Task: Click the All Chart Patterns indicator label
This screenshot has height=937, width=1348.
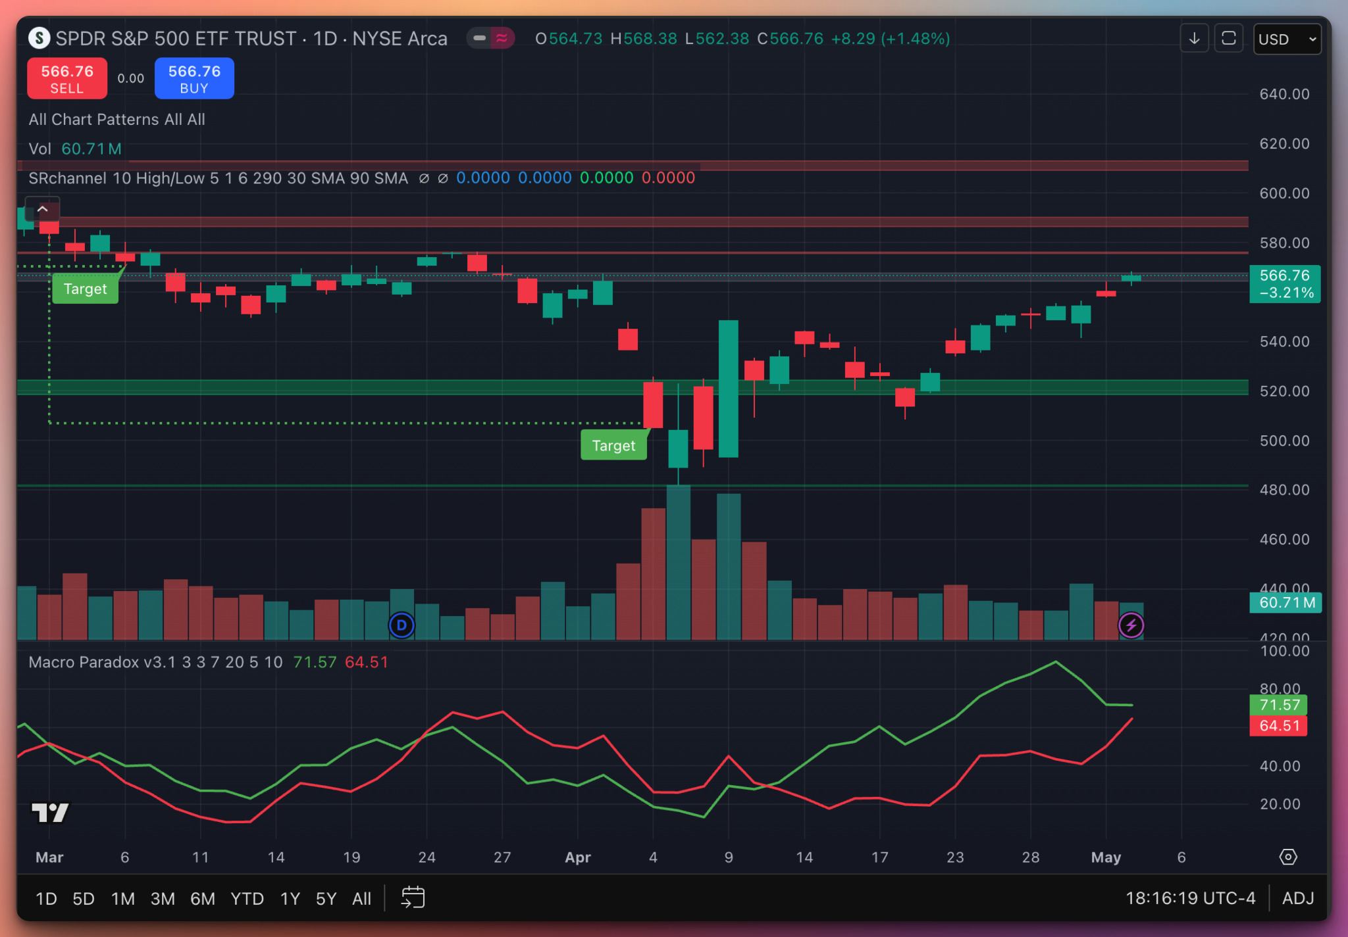Action: (117, 120)
